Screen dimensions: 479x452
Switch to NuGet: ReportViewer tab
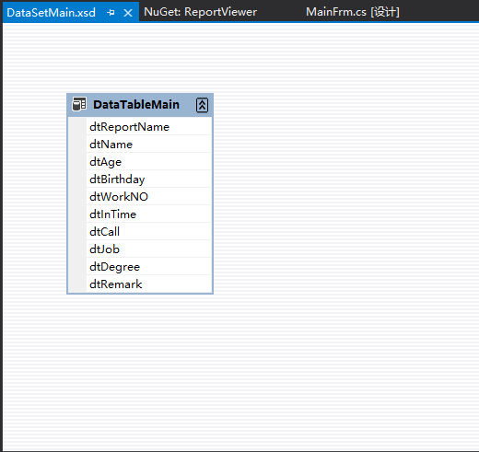[200, 12]
